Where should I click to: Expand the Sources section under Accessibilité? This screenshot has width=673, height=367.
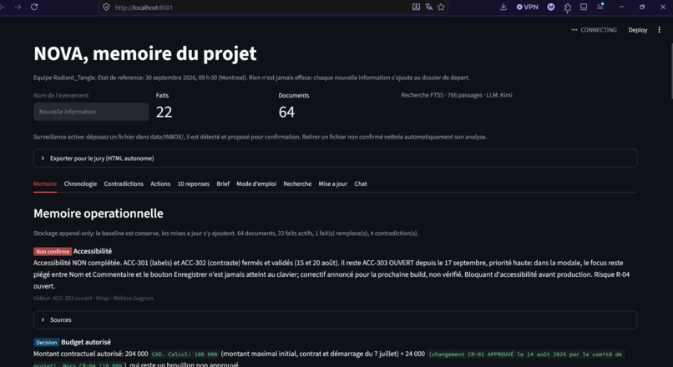[x=335, y=319]
